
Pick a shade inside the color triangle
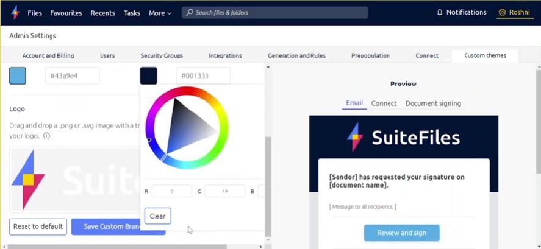point(186,127)
